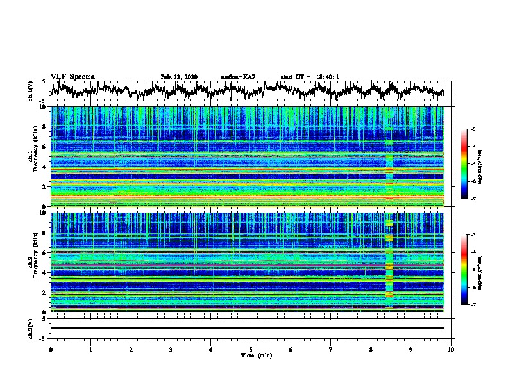Click the "start UT = 18:40: 1" text
Image resolution: width=508 pixels, height=392 pixels.
tap(310, 77)
